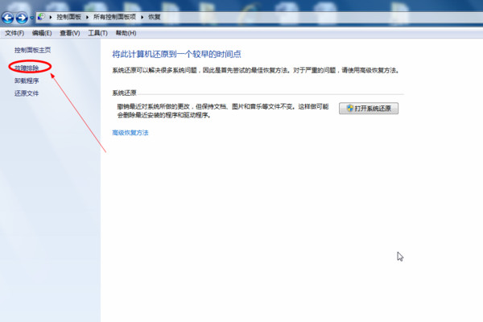
Task: Expand the arrow after 所有控制面板项 breadcrumb
Action: click(142, 17)
